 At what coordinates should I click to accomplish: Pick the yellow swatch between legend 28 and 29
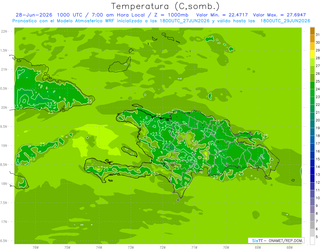tap(312, 54)
